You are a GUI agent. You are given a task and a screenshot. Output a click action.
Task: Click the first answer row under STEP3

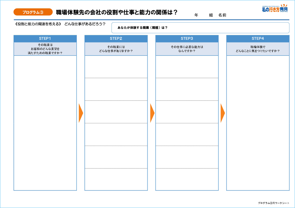click(187, 67)
